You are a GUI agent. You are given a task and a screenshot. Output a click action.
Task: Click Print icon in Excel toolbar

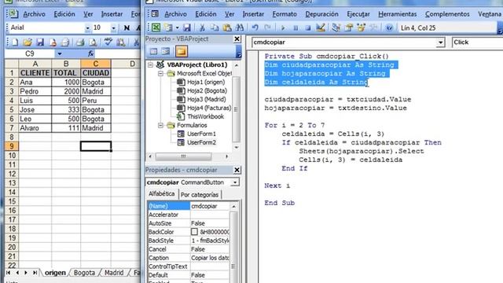80,42
